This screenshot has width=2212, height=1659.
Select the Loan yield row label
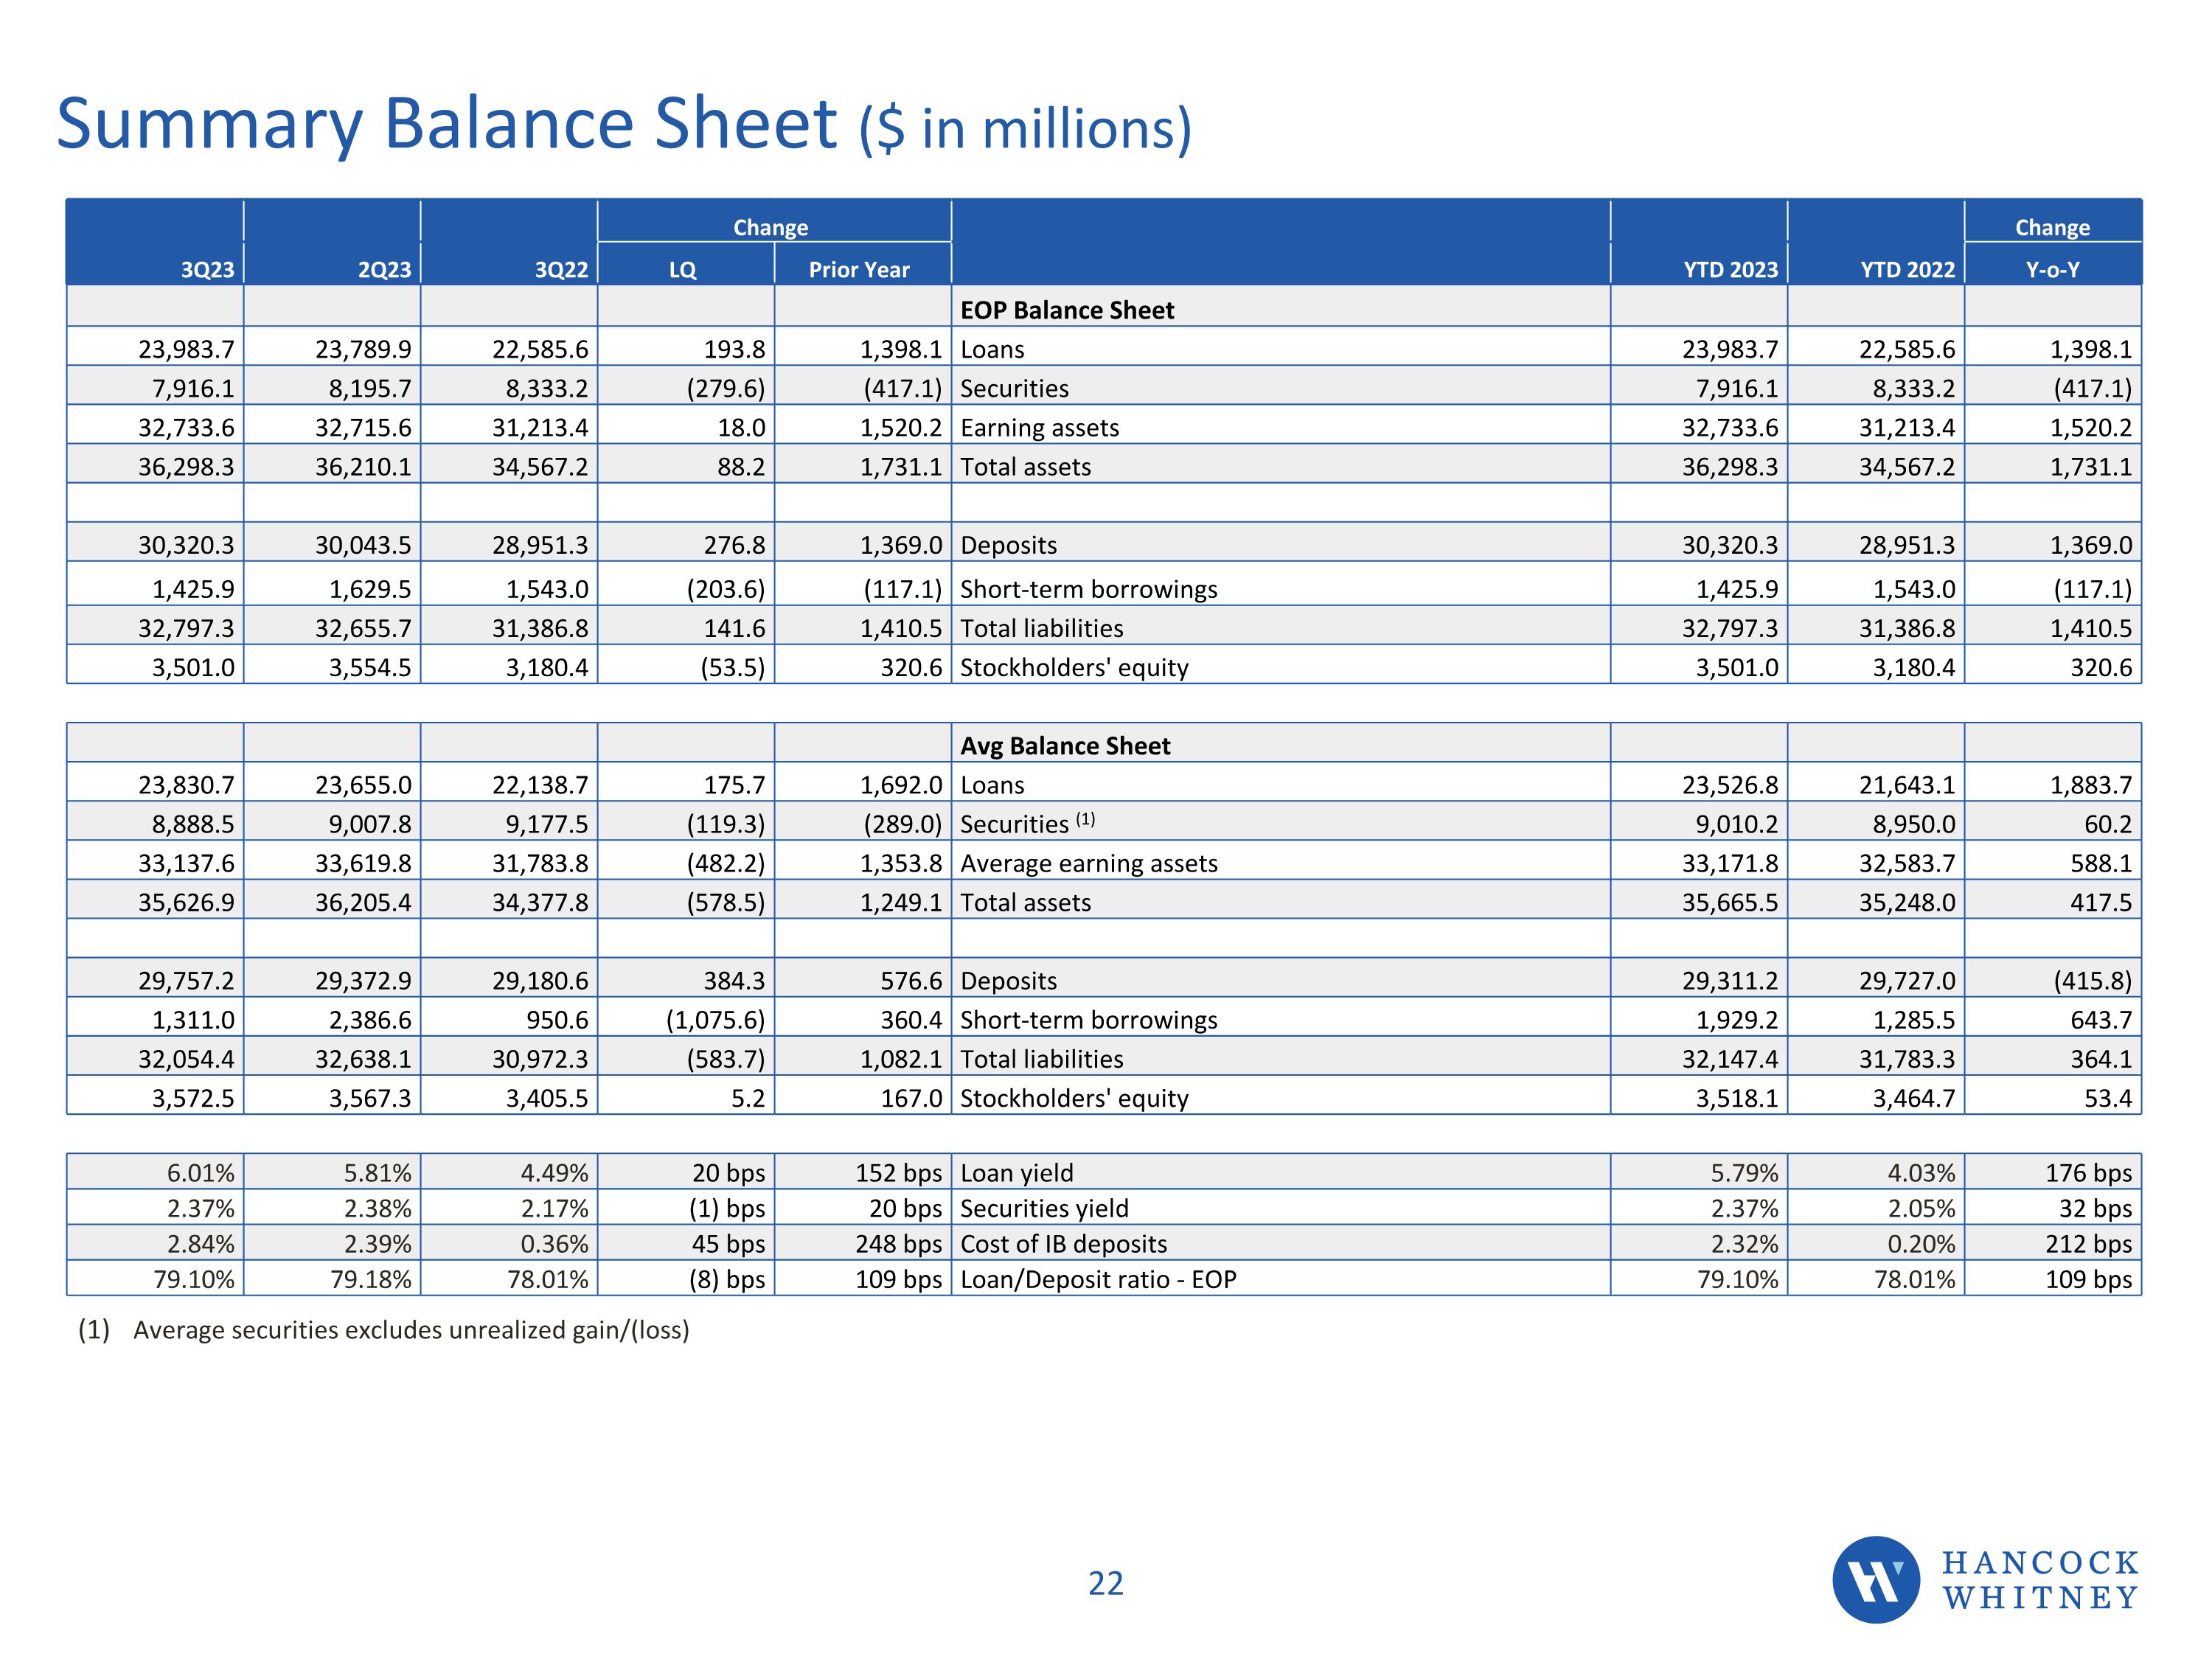[x=1016, y=1173]
